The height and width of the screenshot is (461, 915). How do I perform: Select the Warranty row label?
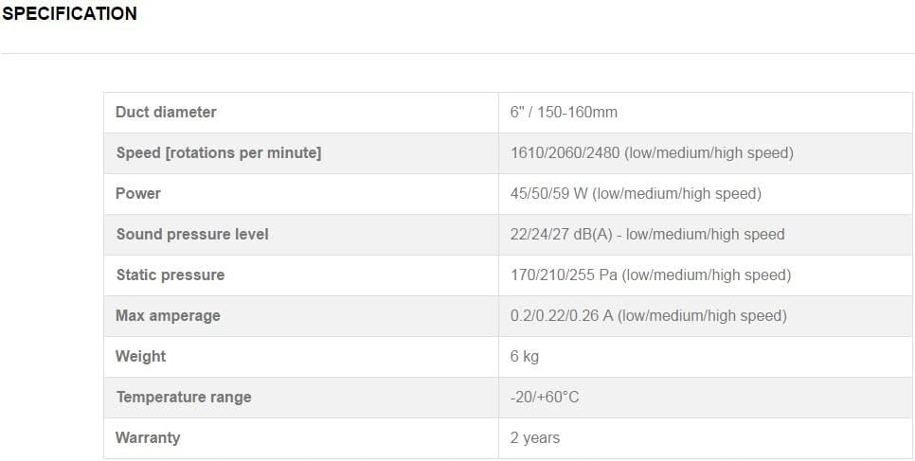148,437
